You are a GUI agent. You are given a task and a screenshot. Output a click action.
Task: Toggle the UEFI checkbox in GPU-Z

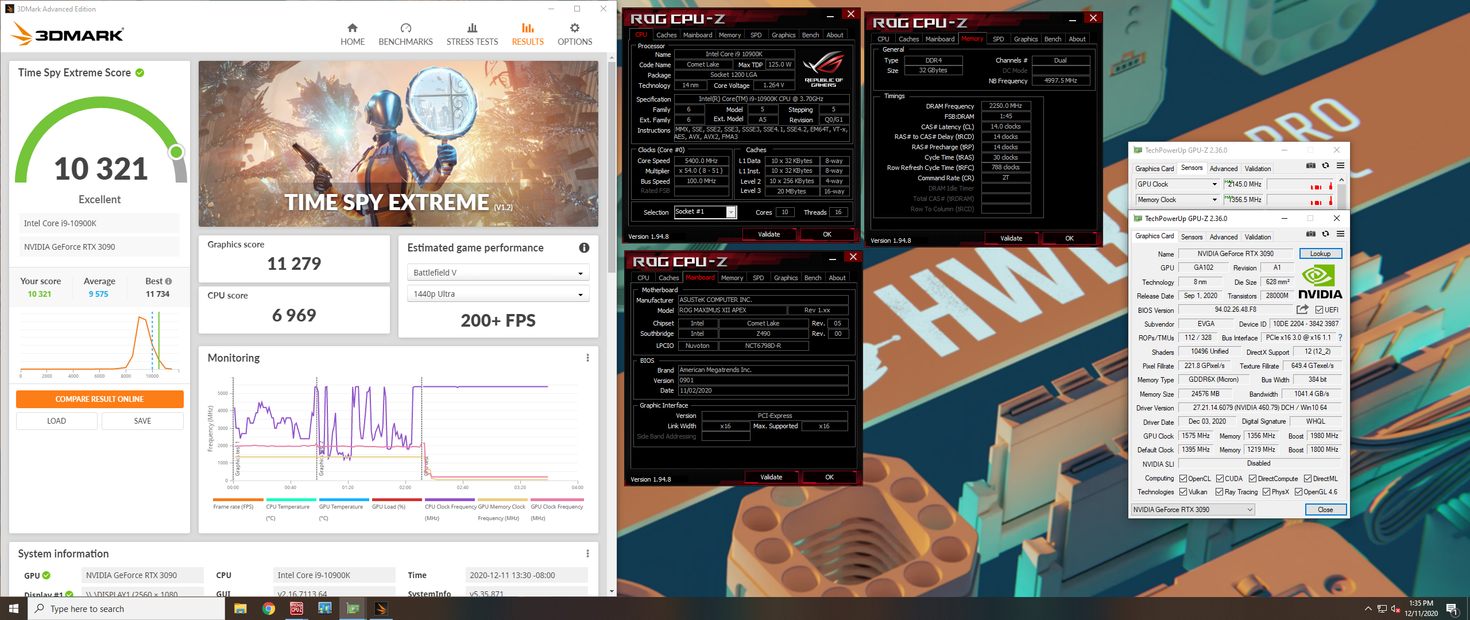tap(1319, 310)
